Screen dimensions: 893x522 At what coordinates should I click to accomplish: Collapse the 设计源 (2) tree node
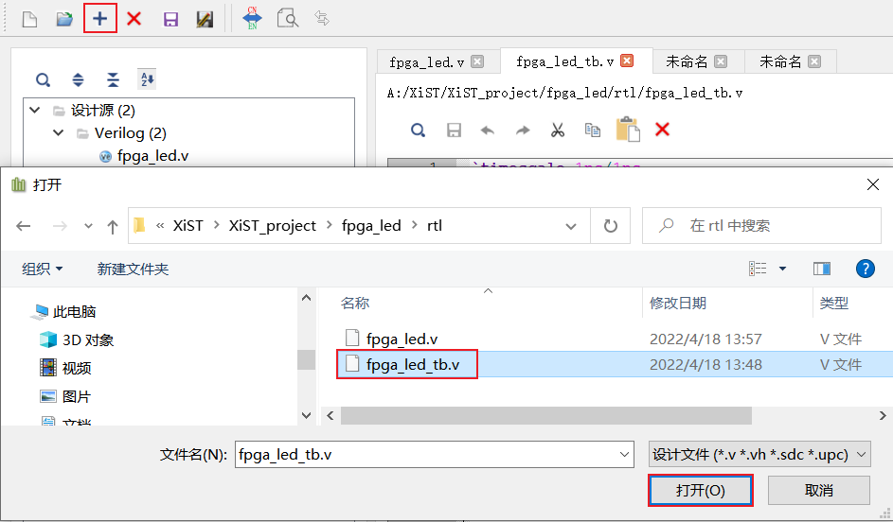35,111
